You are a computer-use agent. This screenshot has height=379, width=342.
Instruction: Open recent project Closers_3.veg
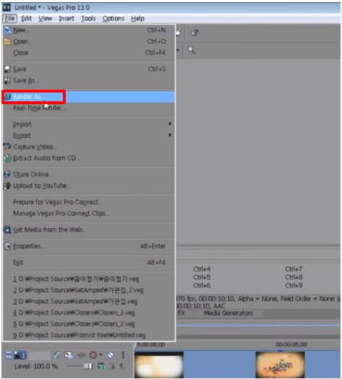[74, 312]
